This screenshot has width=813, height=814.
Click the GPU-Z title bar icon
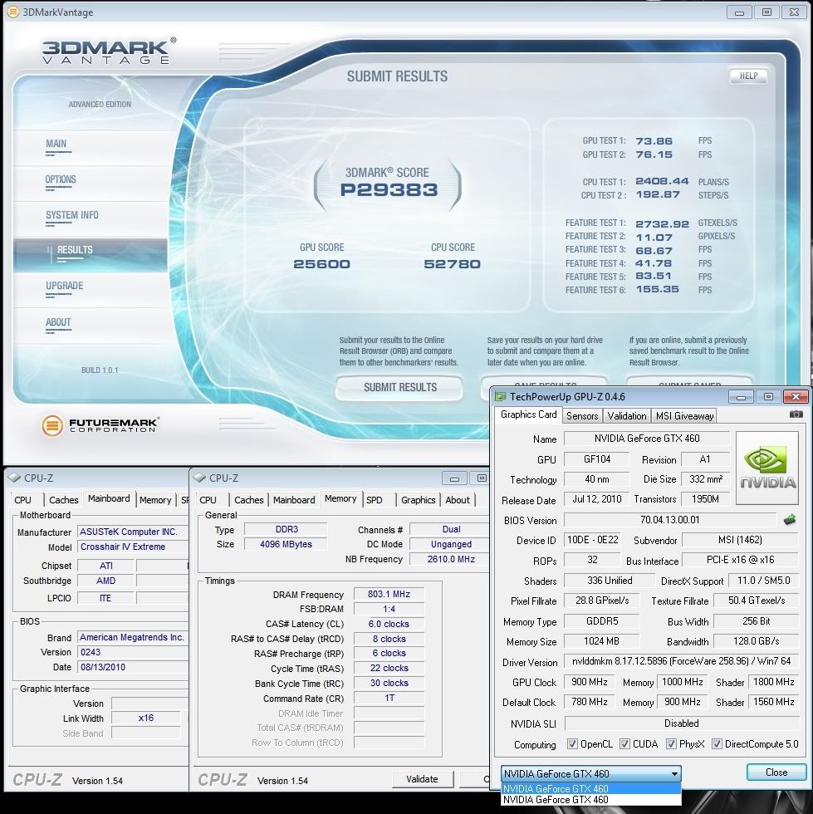click(500, 397)
